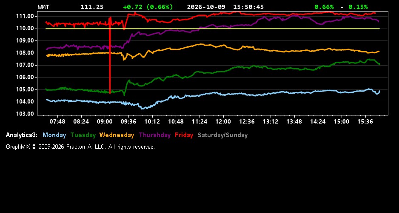The height and width of the screenshot is (213, 399).
Task: Click the 15:36 time axis label
Action: (365, 121)
